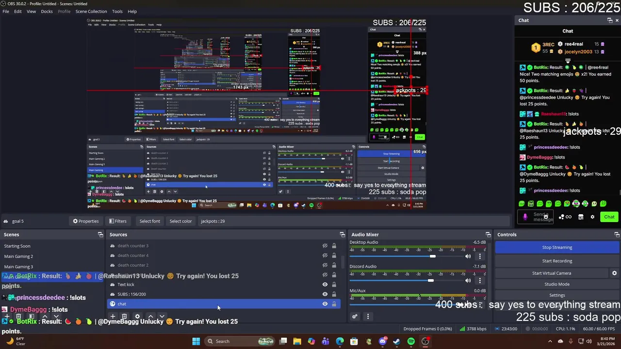Screen dimensions: 621x349
Task: Unlock the chat source lock
Action: (334, 304)
